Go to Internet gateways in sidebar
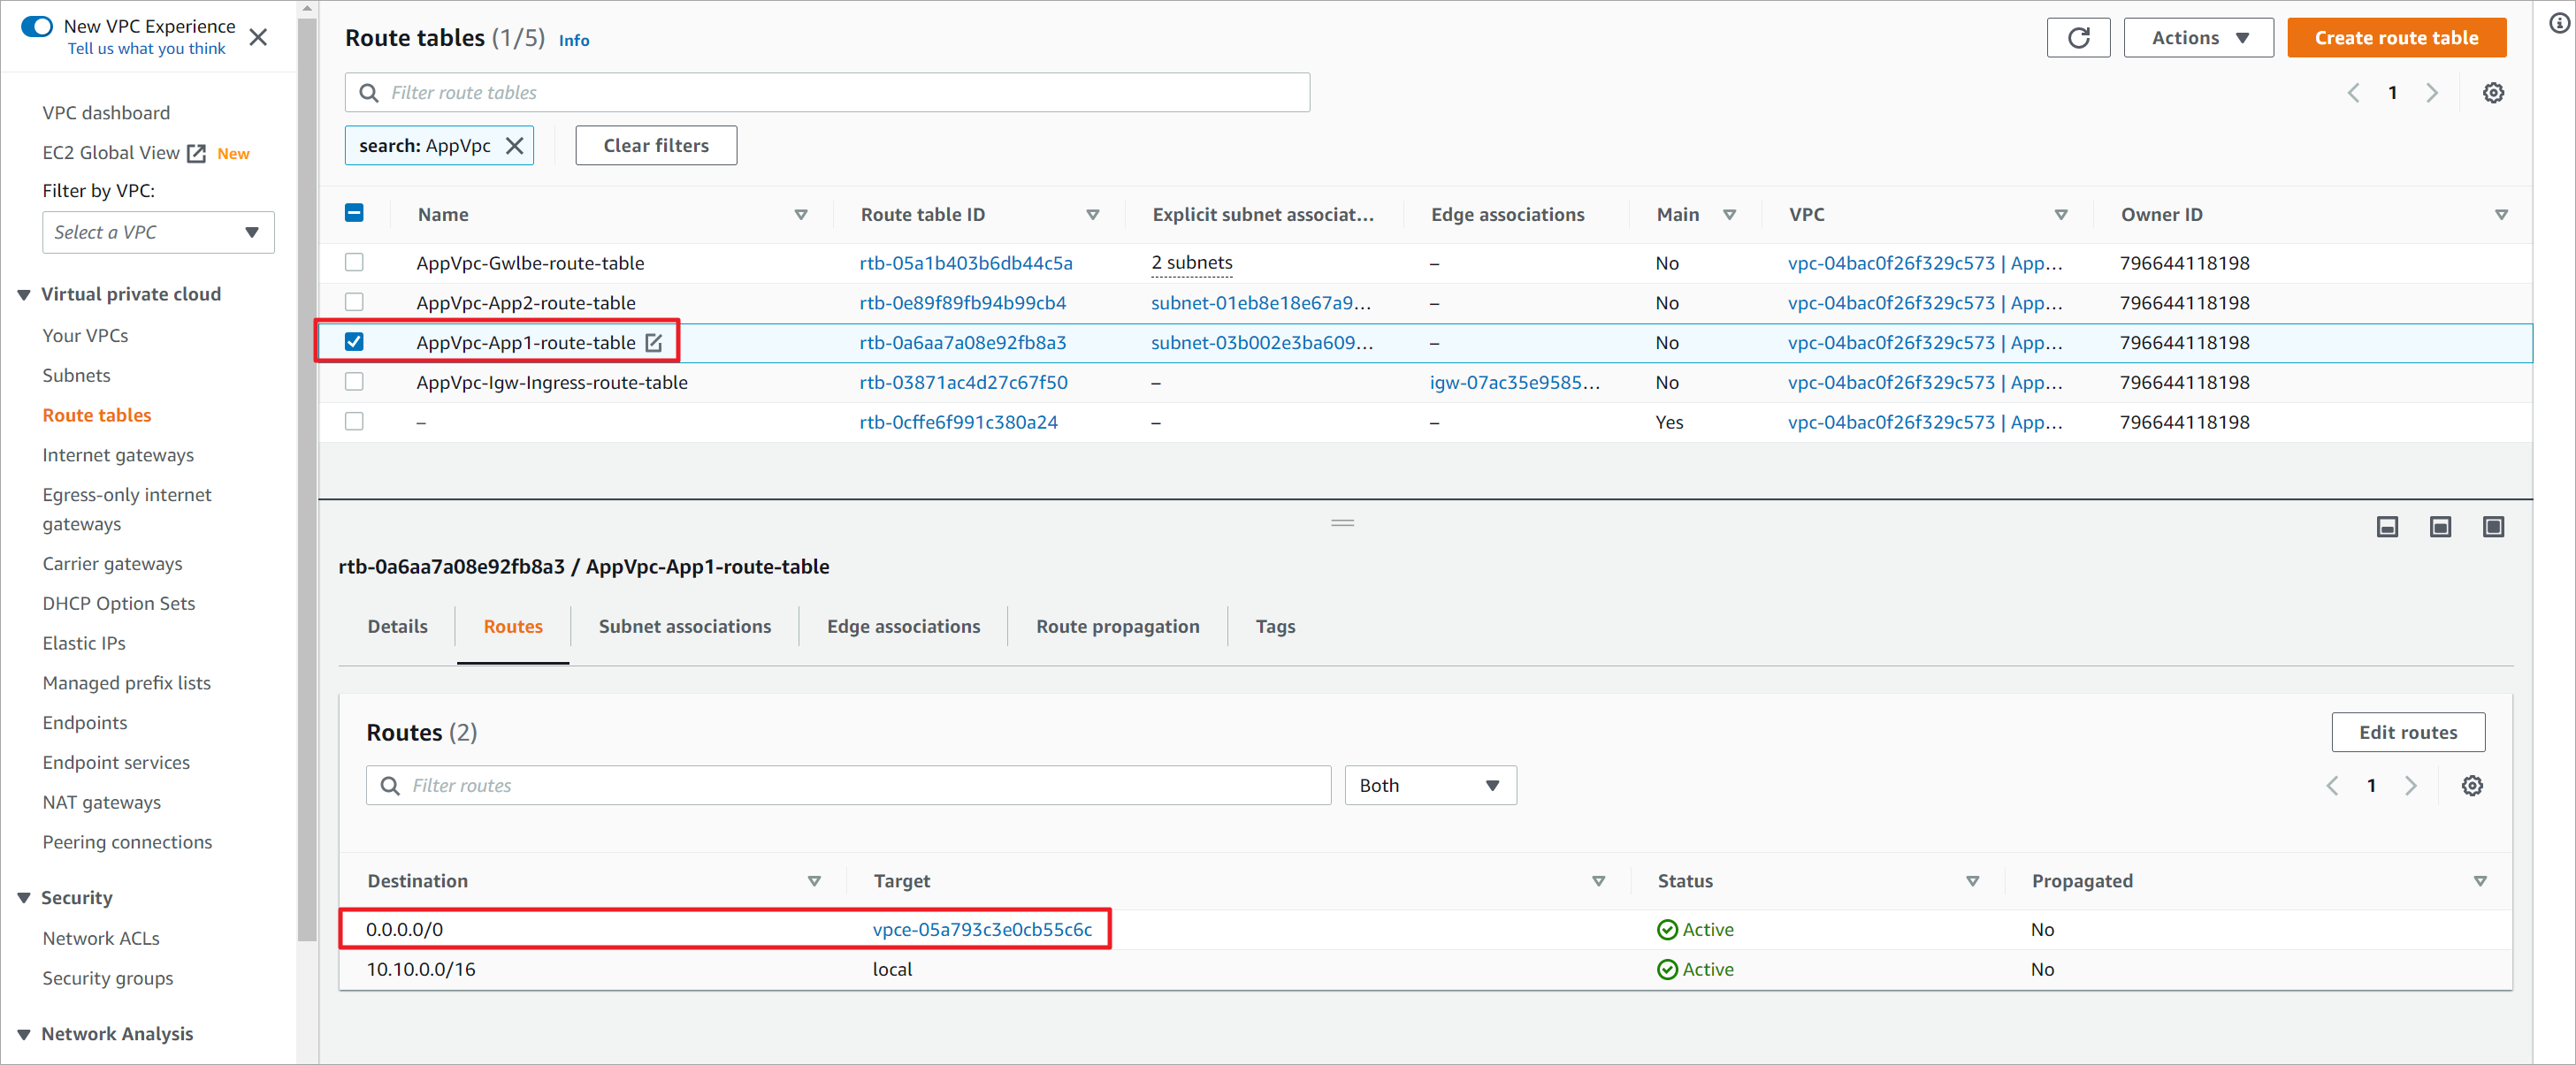 [x=118, y=455]
